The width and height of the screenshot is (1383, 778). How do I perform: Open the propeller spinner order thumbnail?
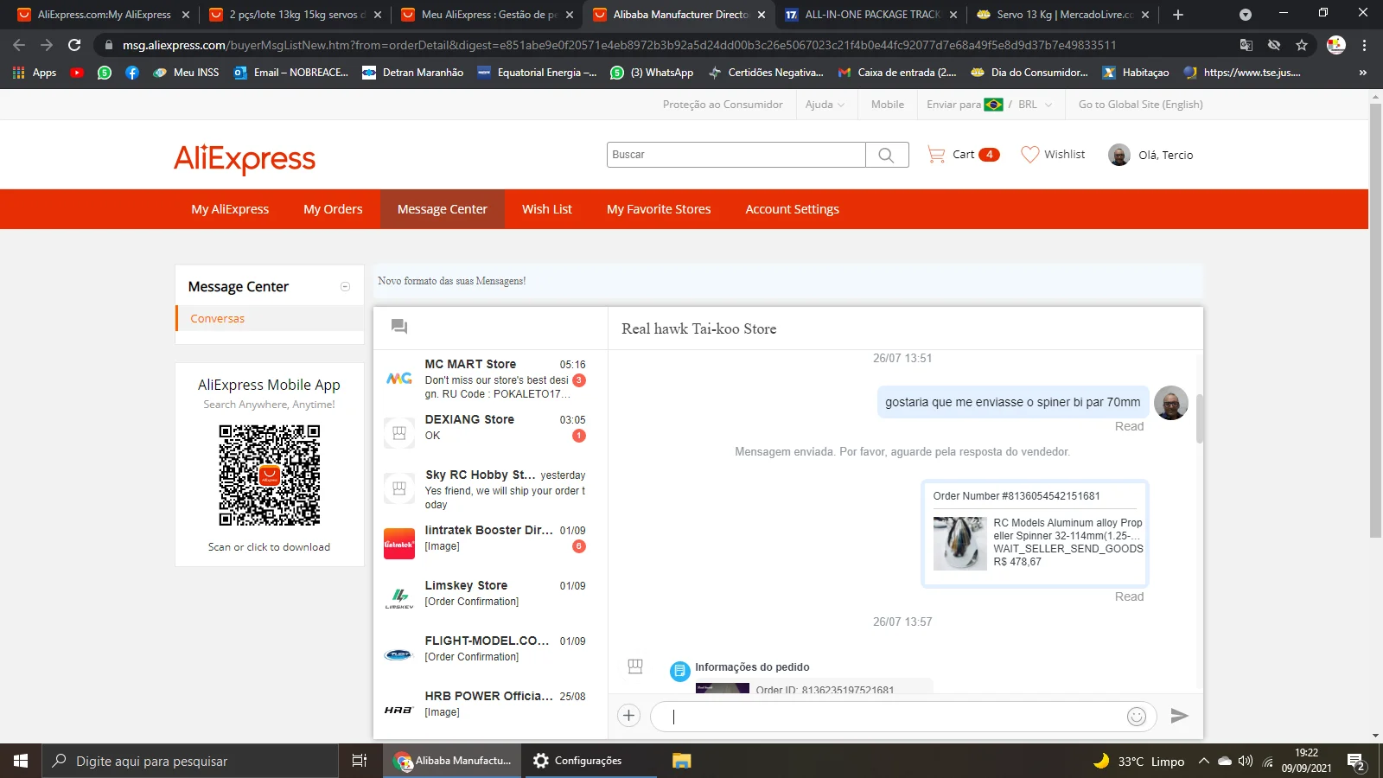coord(959,543)
